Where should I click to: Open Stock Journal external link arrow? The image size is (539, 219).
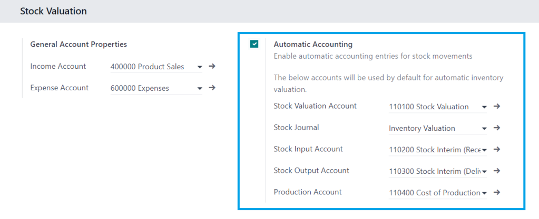pyautogui.click(x=496, y=128)
